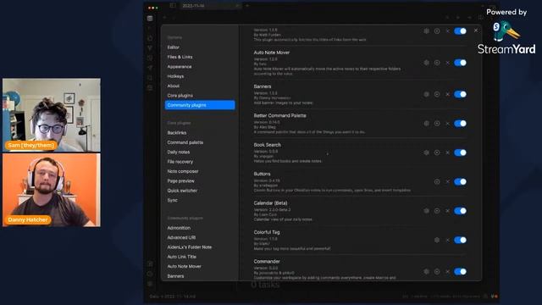The height and width of the screenshot is (305, 542).
Task: Switch off the Buttons plugin
Action: click(460, 181)
